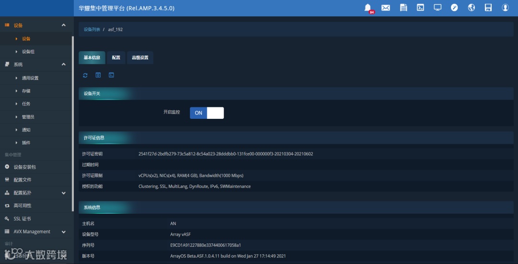The width and height of the screenshot is (518, 264).
Task: Click the 系统信息 section header
Action: 296,207
